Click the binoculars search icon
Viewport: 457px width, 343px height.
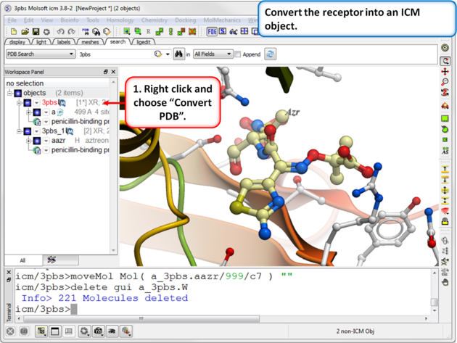click(x=178, y=54)
